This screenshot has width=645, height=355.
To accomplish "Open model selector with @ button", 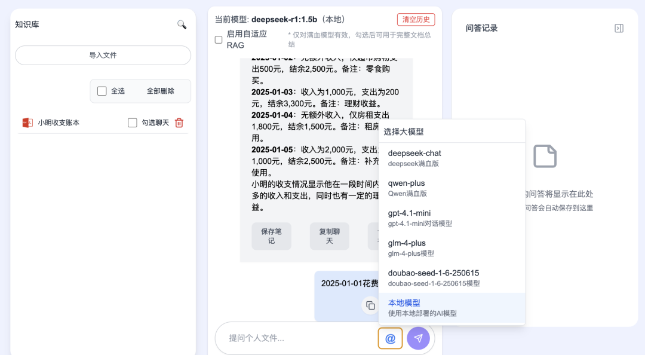I will click(x=390, y=338).
